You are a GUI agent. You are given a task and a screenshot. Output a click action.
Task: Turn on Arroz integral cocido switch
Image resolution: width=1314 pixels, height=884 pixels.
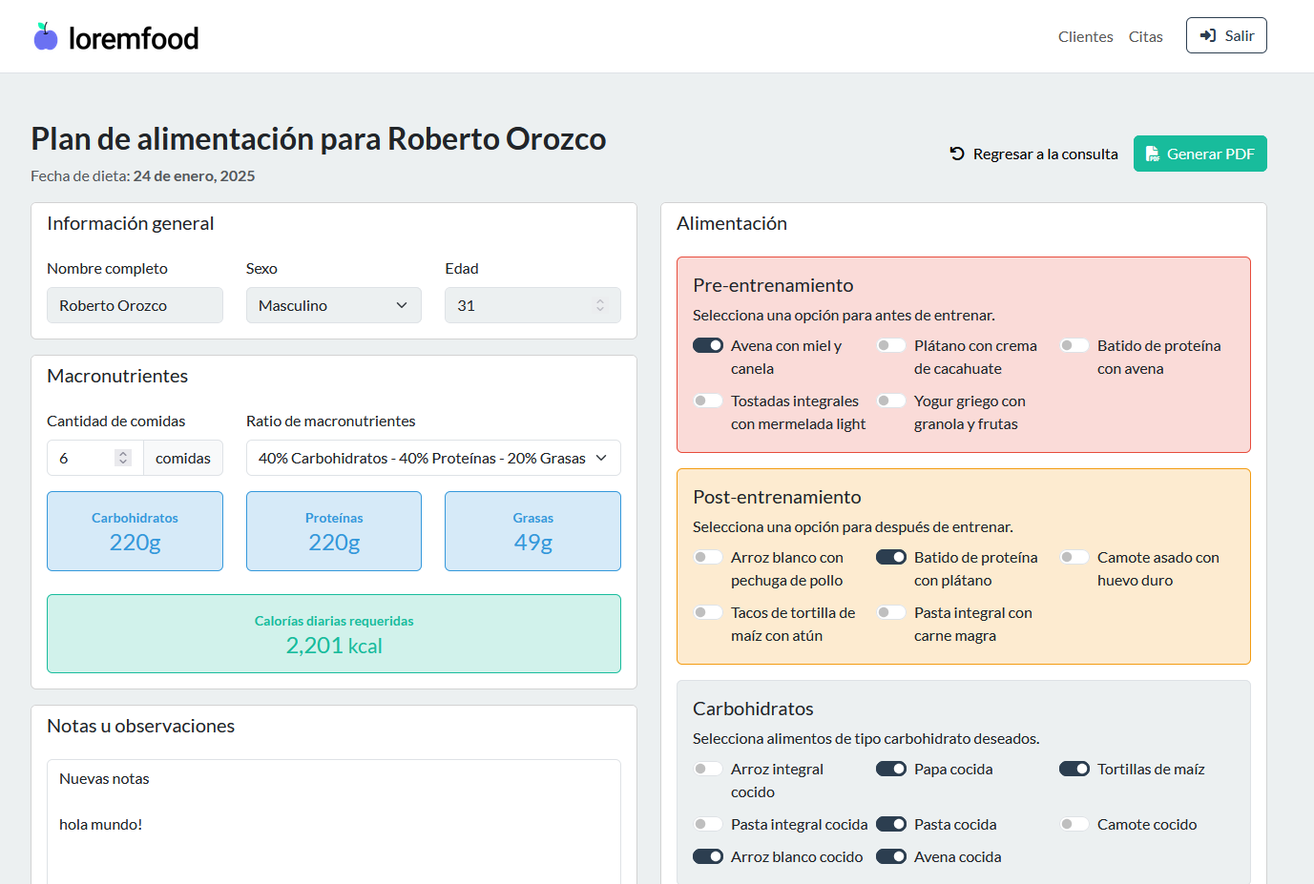pyautogui.click(x=708, y=769)
